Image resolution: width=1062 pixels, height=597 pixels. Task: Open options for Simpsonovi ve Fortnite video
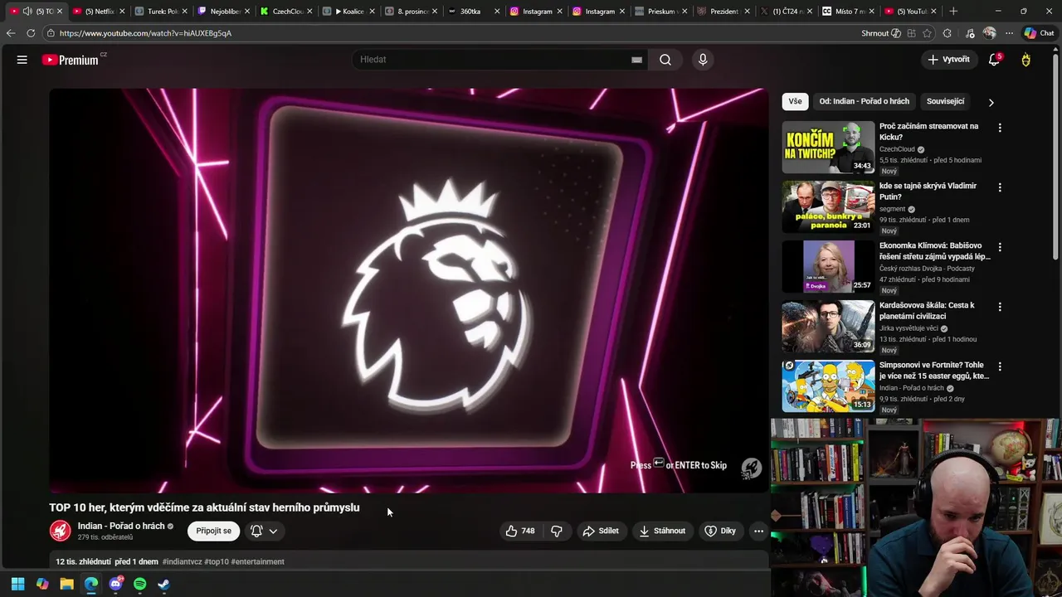tap(1000, 366)
